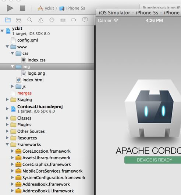Expand the Classes group
The height and width of the screenshot is (195, 181).
pos(7,118)
